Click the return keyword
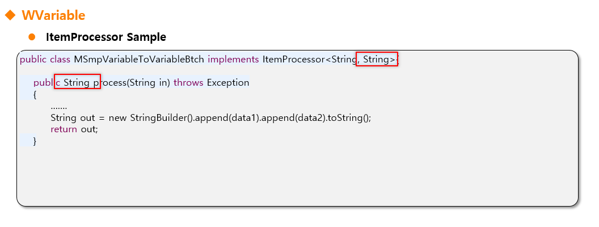The image size is (599, 227). pos(64,129)
